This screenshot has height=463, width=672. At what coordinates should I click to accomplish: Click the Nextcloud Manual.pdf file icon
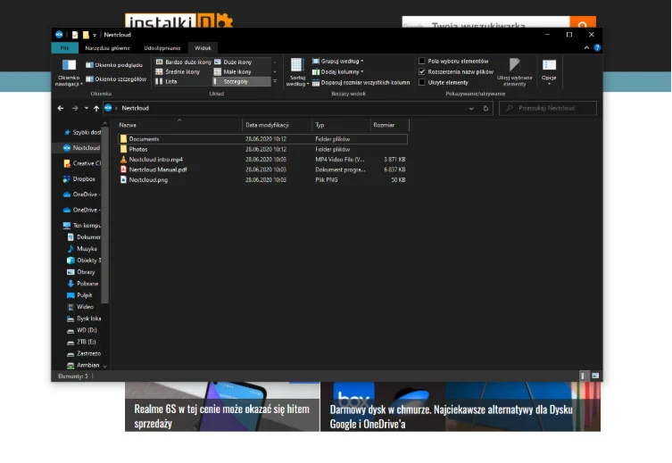click(123, 169)
